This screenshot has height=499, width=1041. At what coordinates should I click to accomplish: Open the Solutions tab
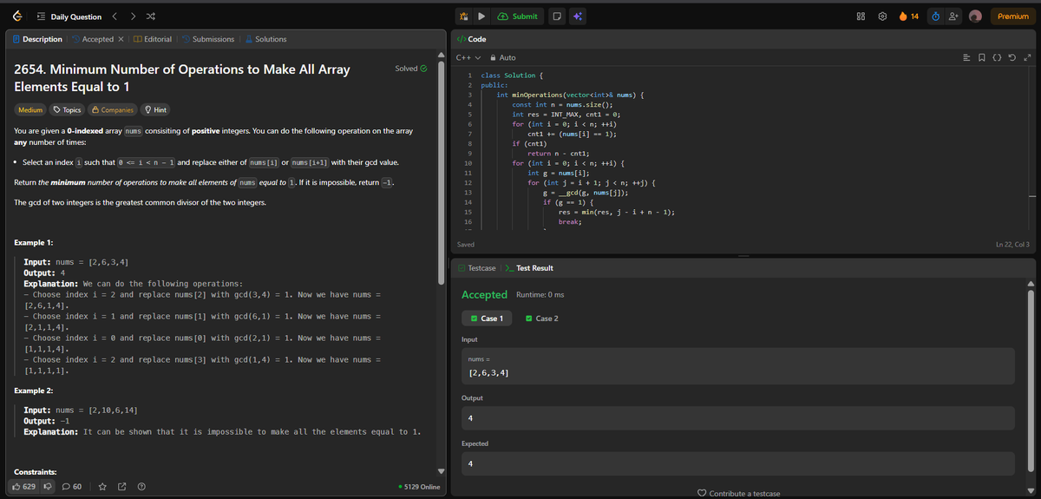tap(266, 39)
